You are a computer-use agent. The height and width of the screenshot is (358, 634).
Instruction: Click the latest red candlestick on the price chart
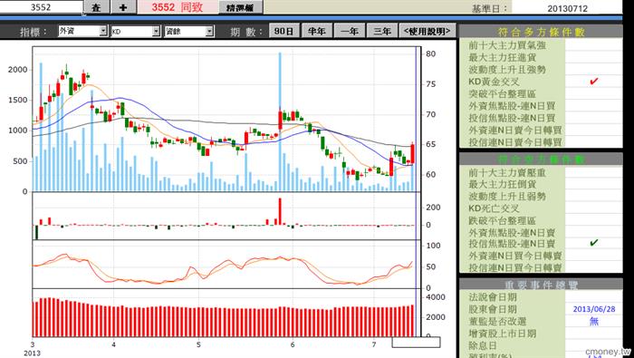[x=412, y=154]
